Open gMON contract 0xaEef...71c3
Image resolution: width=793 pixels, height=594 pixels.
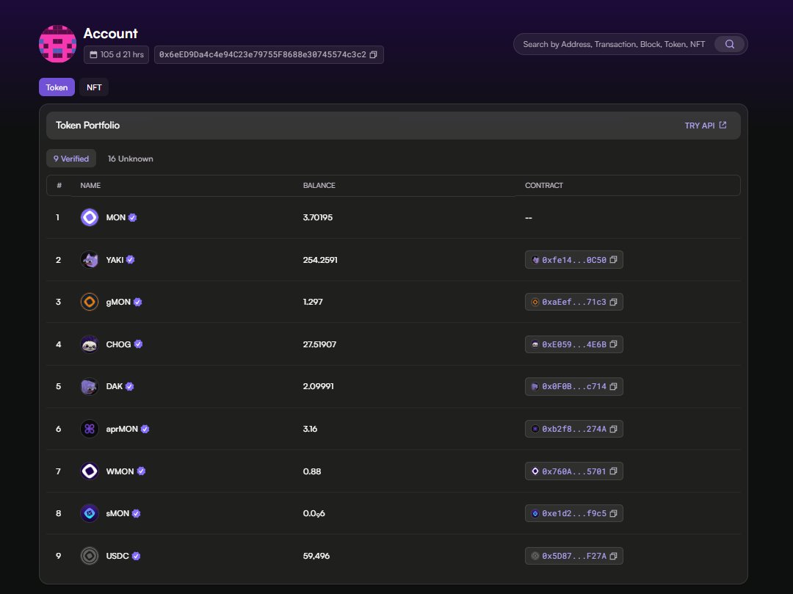pos(574,302)
